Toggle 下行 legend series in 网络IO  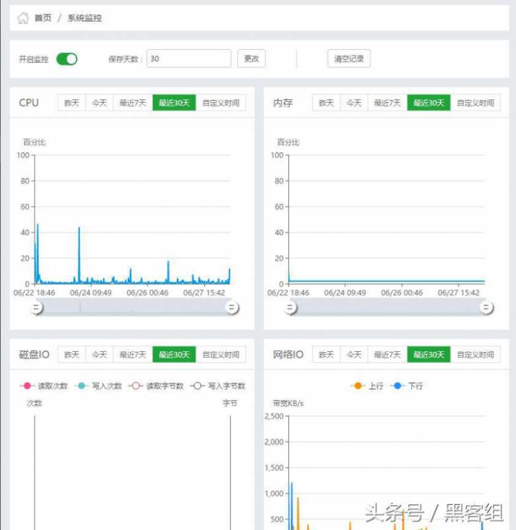407,386
